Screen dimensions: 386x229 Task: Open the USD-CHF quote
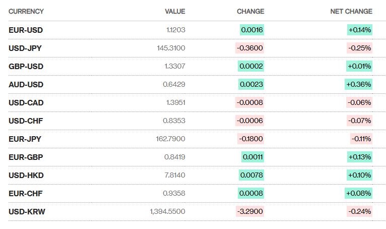coord(26,121)
